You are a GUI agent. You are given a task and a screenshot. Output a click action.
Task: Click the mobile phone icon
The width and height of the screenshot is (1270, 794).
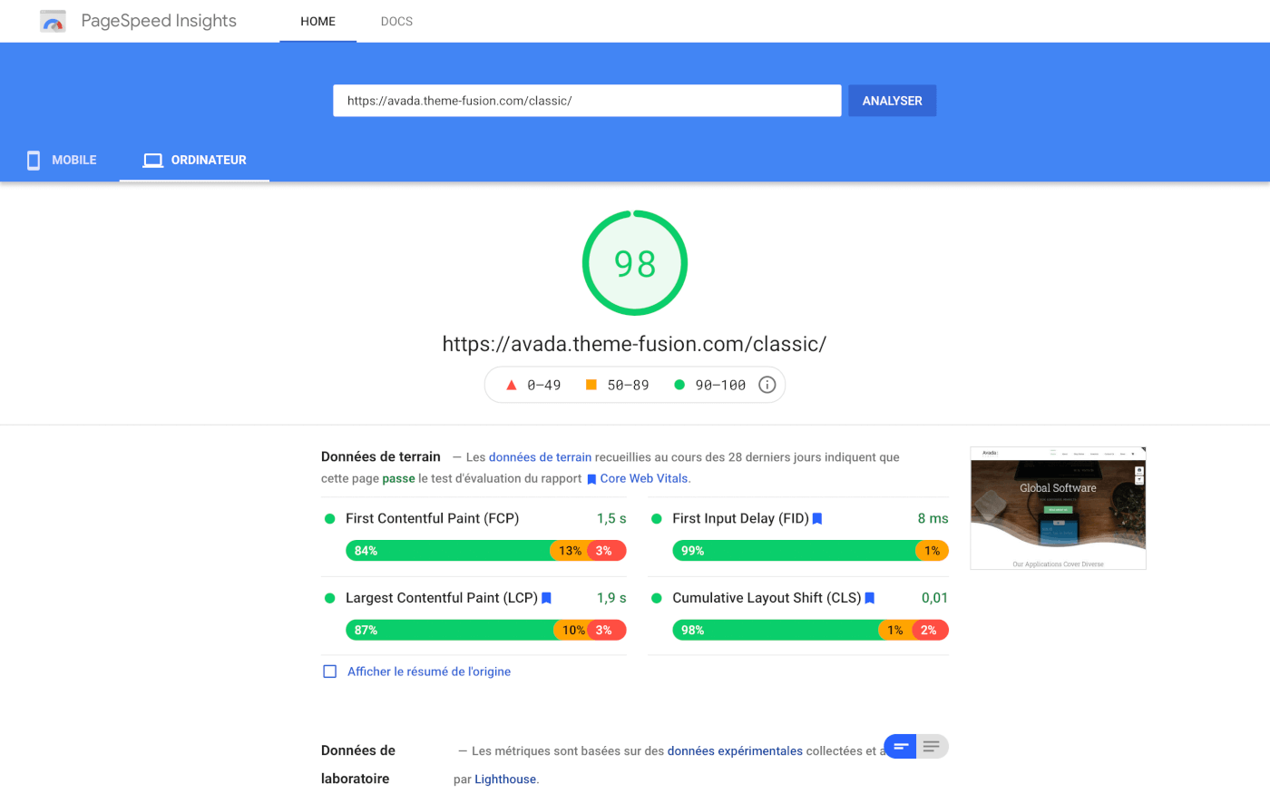[34, 161]
